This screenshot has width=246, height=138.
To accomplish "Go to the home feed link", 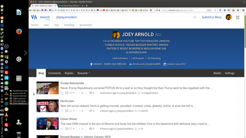I will pyautogui.click(x=35, y=25).
